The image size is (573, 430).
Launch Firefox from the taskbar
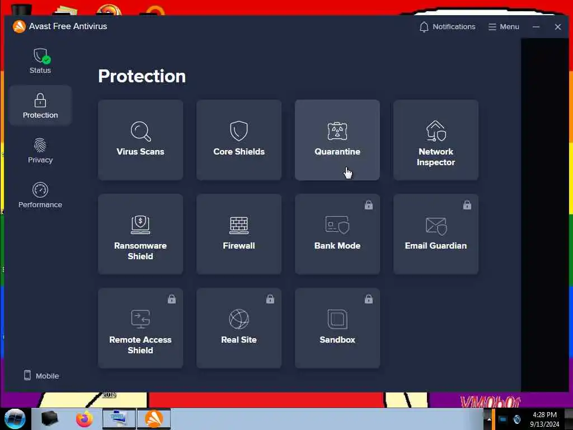click(84, 419)
